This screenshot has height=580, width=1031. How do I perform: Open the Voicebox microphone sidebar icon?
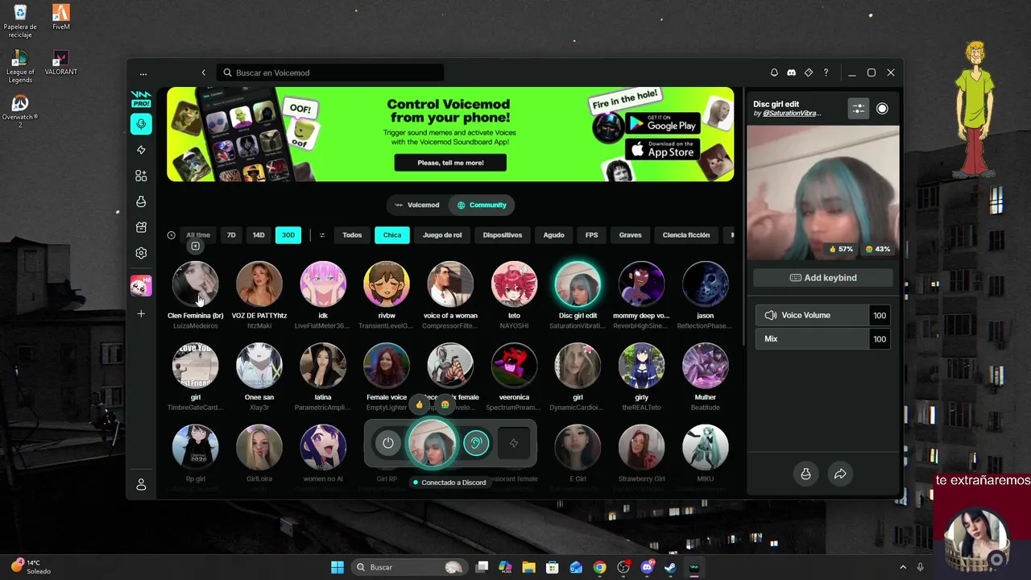141,124
